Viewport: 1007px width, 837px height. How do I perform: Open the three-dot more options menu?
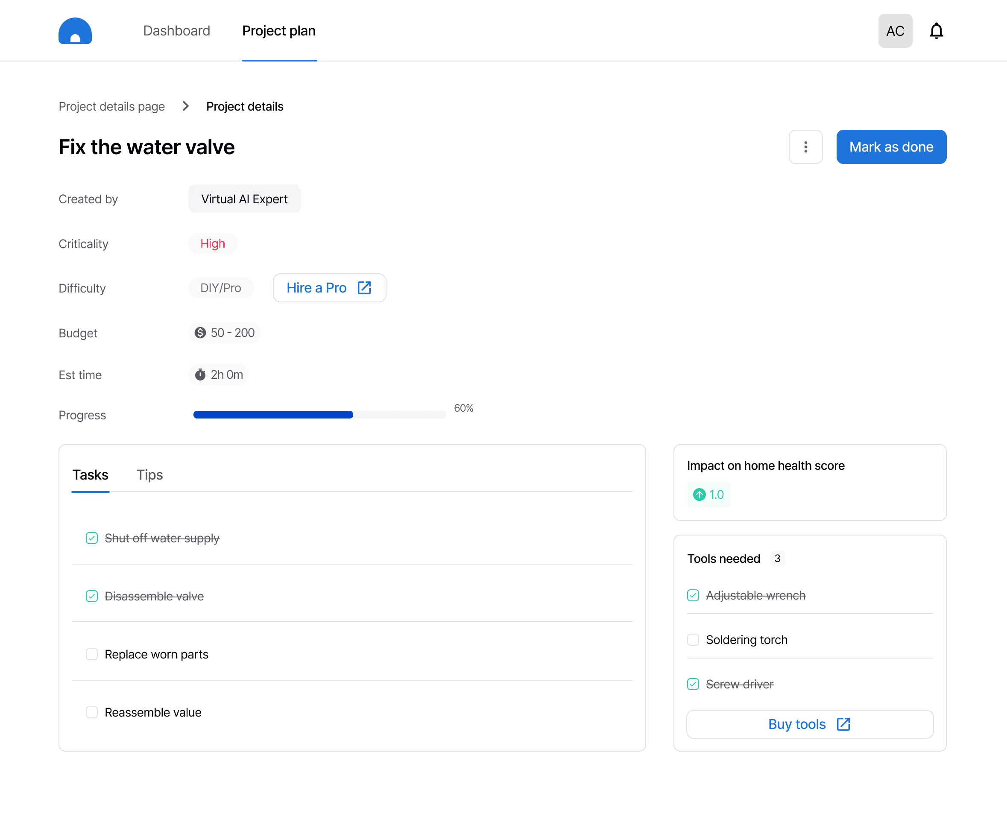[805, 147]
